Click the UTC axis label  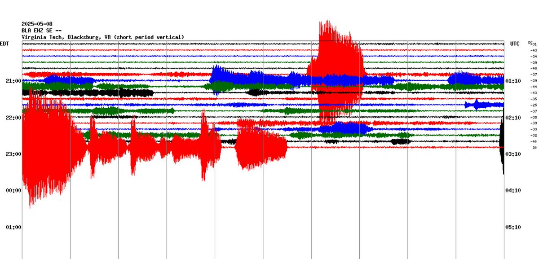pos(515,44)
